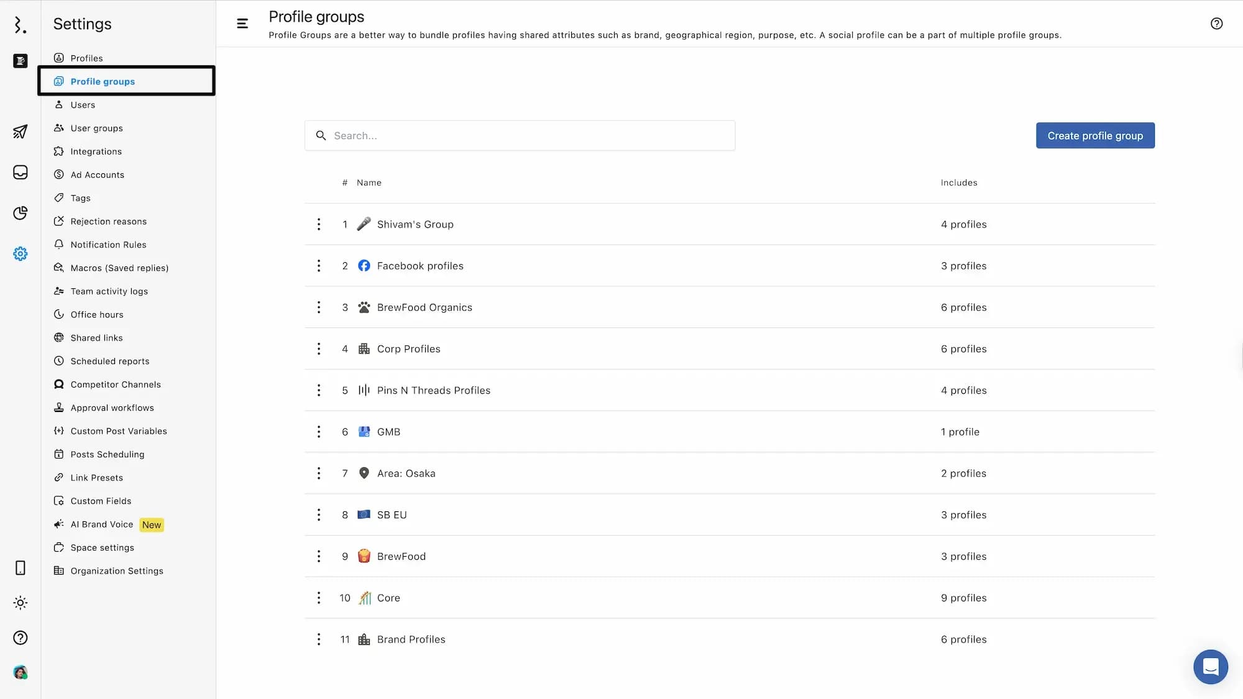Expand row actions for Brand Profiles
The image size is (1243, 699).
pos(319,639)
